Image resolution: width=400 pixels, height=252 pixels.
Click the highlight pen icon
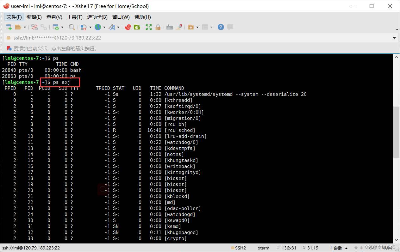[179, 27]
